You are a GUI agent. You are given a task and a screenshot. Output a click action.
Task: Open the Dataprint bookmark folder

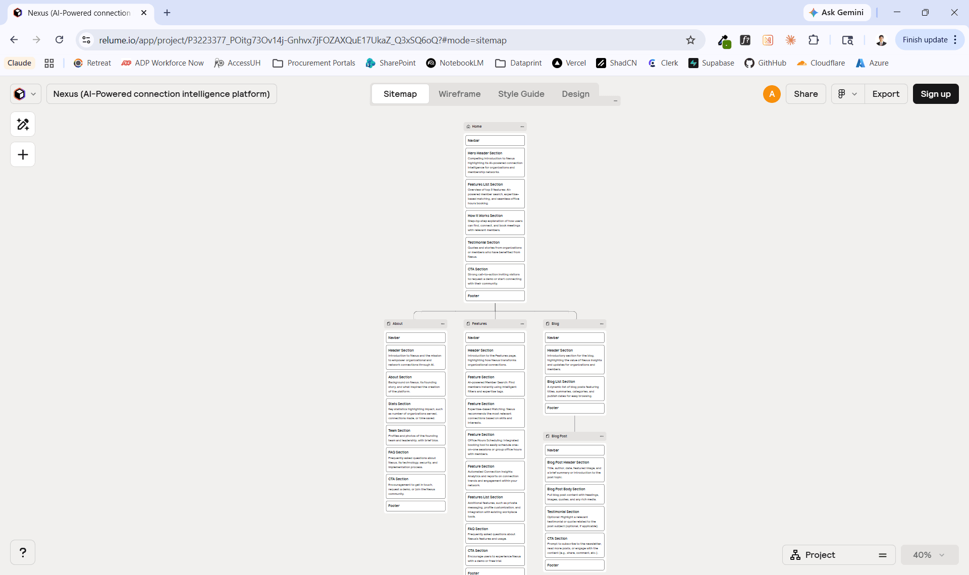pyautogui.click(x=518, y=63)
